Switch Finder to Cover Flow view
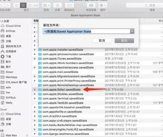This screenshot has height=137, width=163. tap(36, 6)
